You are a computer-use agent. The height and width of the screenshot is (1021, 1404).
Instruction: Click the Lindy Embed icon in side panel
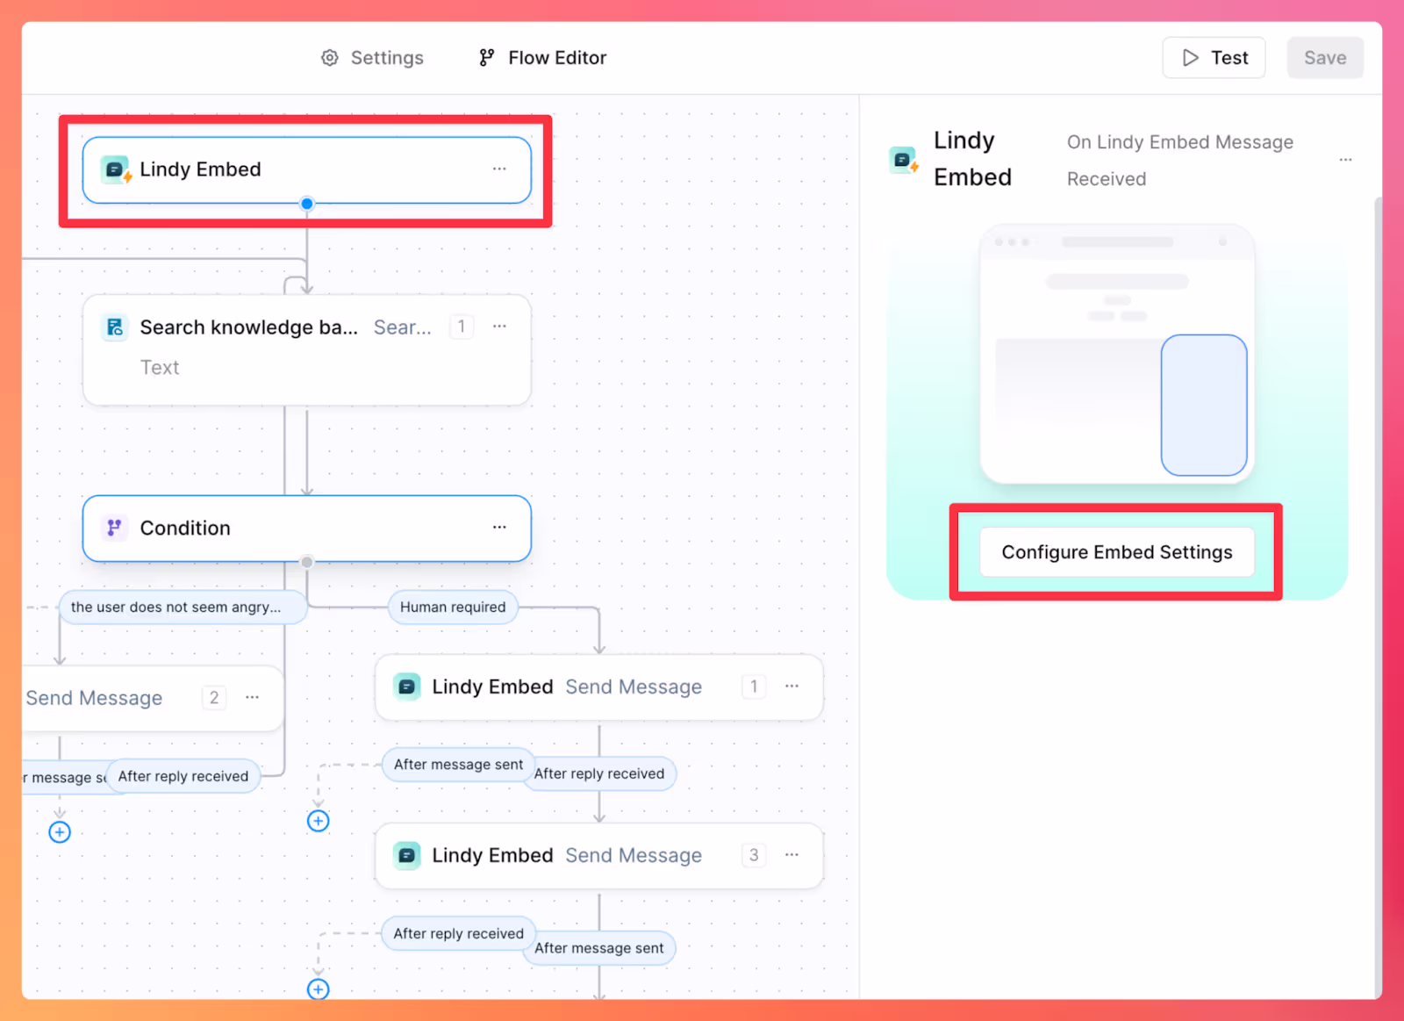click(903, 160)
